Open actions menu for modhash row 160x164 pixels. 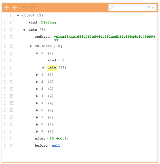tap(12, 37)
